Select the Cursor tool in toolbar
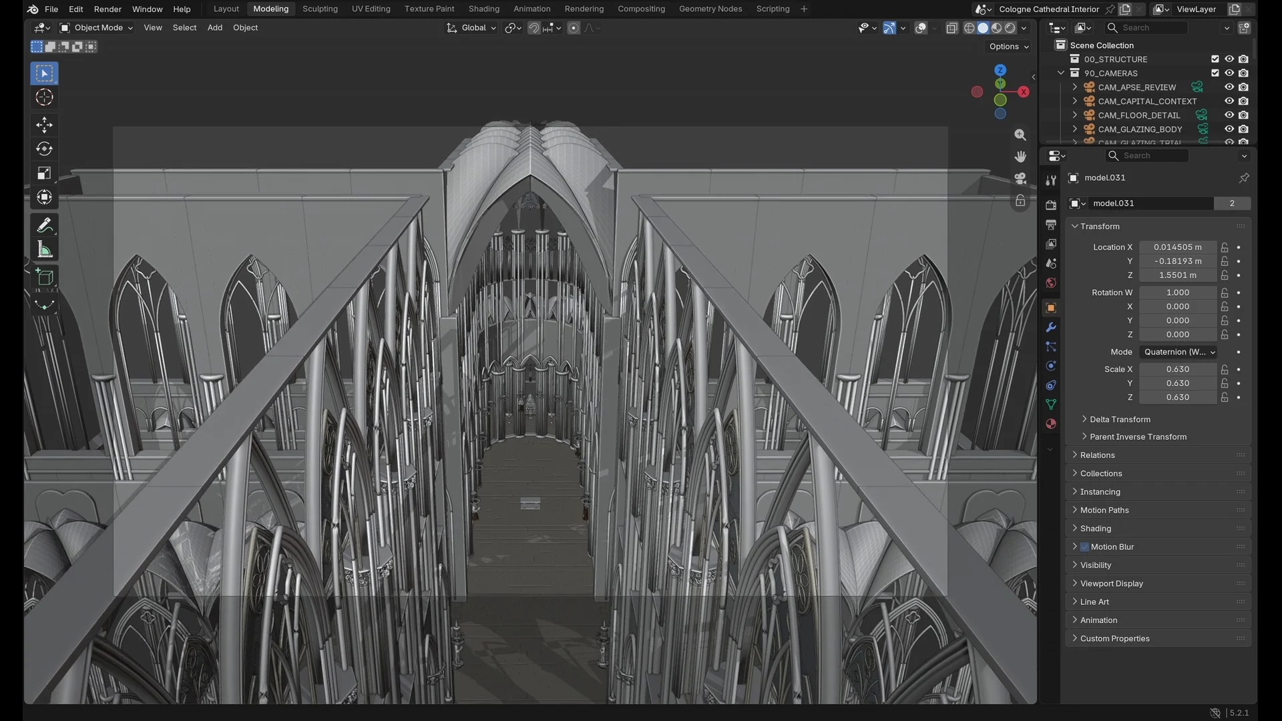Screen dimensions: 1282x721 click(x=44, y=97)
